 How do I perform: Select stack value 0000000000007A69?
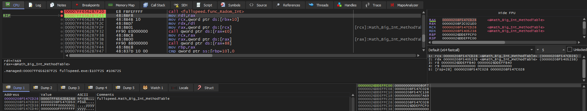(x=412, y=96)
